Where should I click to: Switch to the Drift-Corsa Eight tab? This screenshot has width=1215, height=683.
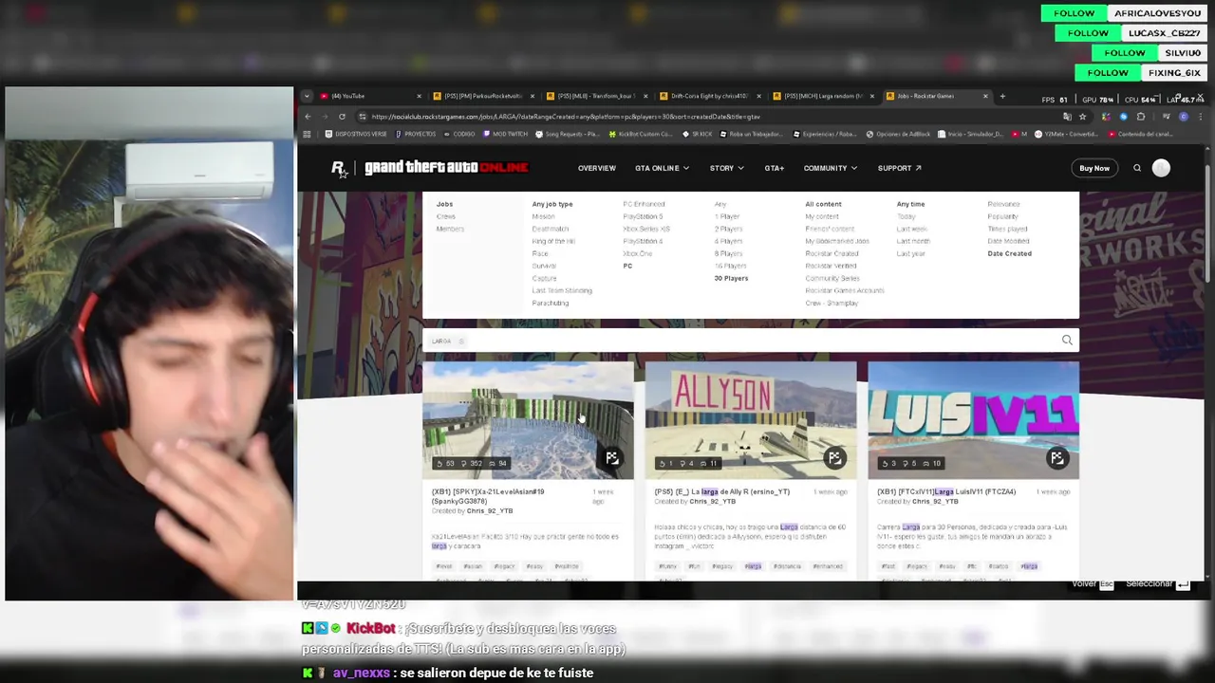click(x=710, y=96)
